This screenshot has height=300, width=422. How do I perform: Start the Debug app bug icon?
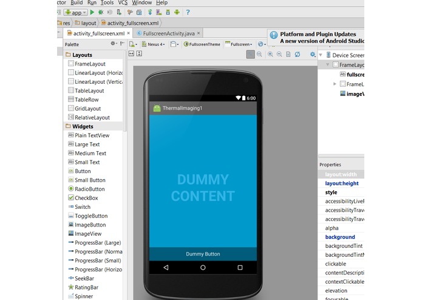point(101,12)
